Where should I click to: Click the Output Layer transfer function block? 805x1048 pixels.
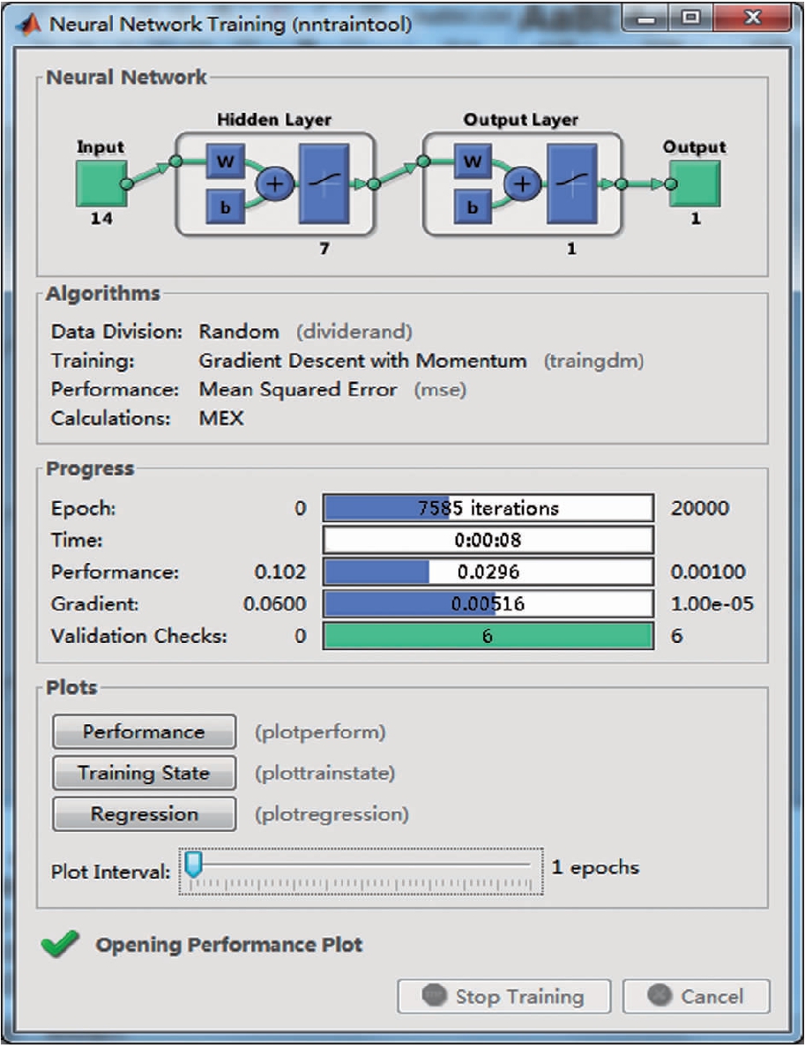coord(572,184)
